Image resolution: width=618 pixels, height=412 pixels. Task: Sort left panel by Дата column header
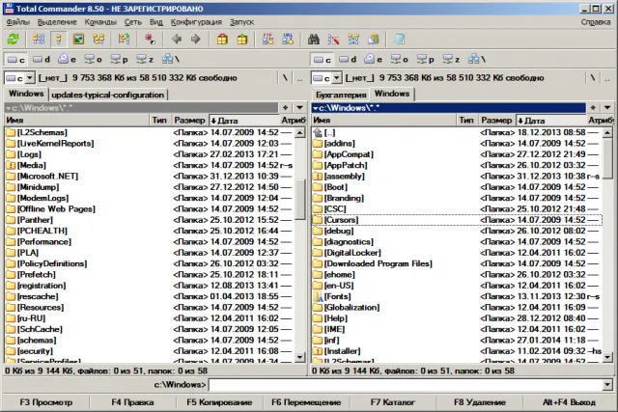(243, 121)
